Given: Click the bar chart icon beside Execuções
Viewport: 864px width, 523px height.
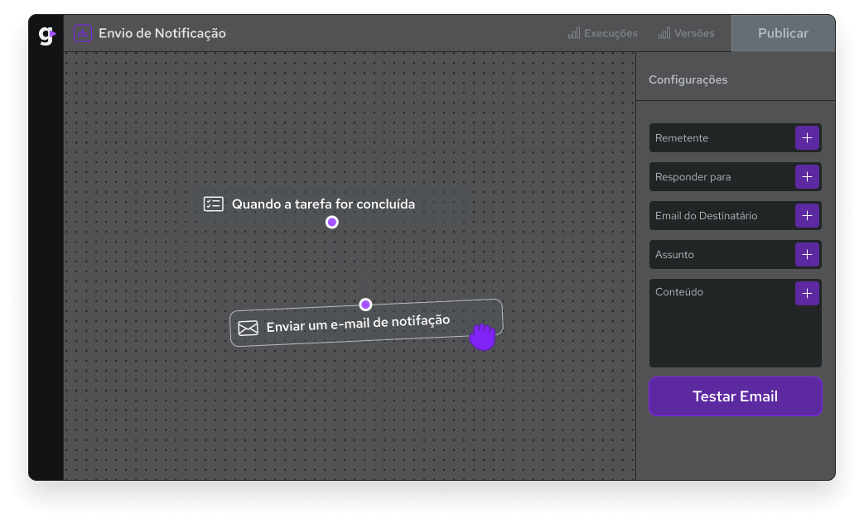Looking at the screenshot, I should (574, 34).
